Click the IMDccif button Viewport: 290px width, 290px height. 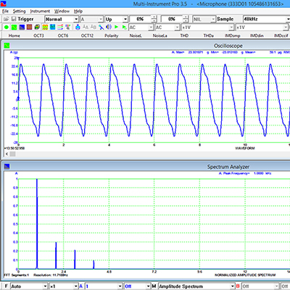point(281,36)
